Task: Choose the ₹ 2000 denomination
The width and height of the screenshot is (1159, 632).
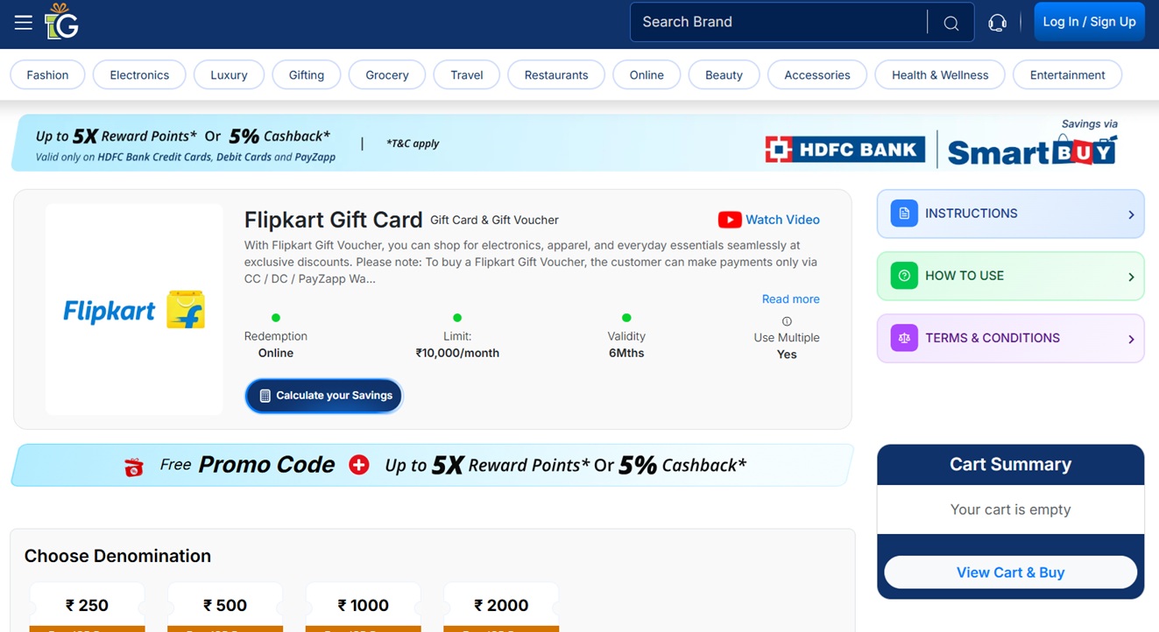Action: [501, 607]
